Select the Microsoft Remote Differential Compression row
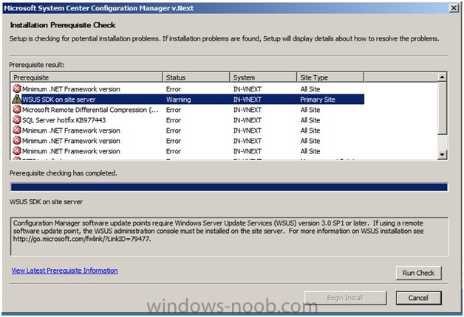The height and width of the screenshot is (317, 464). 188,110
